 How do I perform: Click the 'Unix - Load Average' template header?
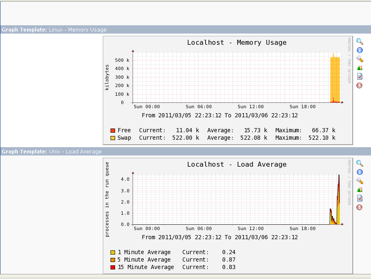(75, 152)
